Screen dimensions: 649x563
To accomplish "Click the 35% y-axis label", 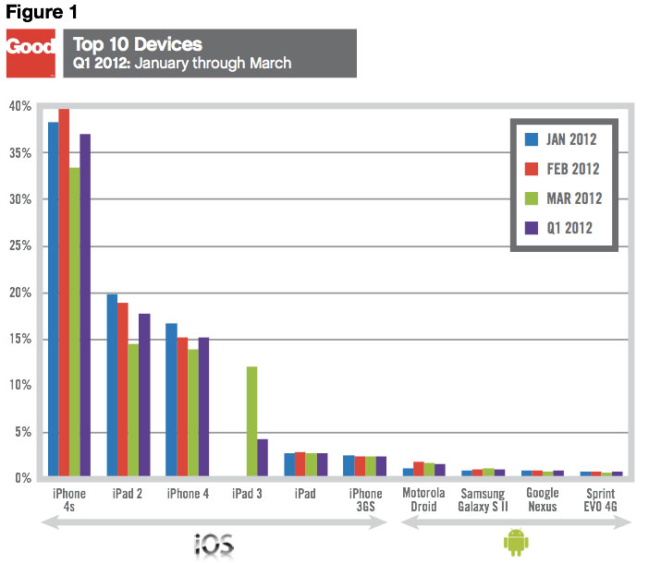I will click(x=20, y=153).
